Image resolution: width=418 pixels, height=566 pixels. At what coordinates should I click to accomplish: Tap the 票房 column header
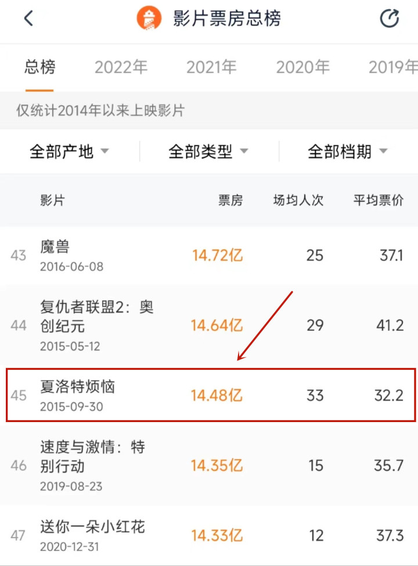pyautogui.click(x=230, y=200)
